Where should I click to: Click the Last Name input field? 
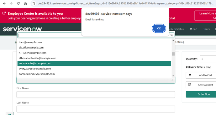coord(96,109)
